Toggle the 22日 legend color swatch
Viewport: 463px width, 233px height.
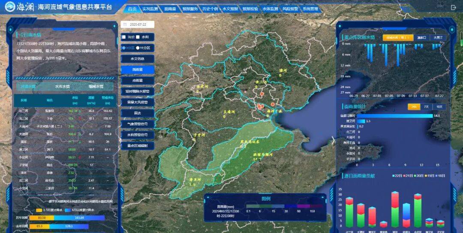click(394, 176)
